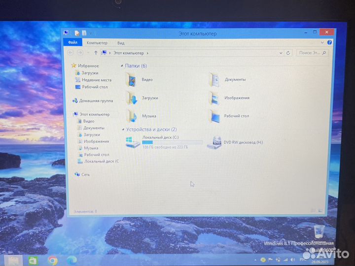
Task: Go up one folder level
Action: [96, 53]
